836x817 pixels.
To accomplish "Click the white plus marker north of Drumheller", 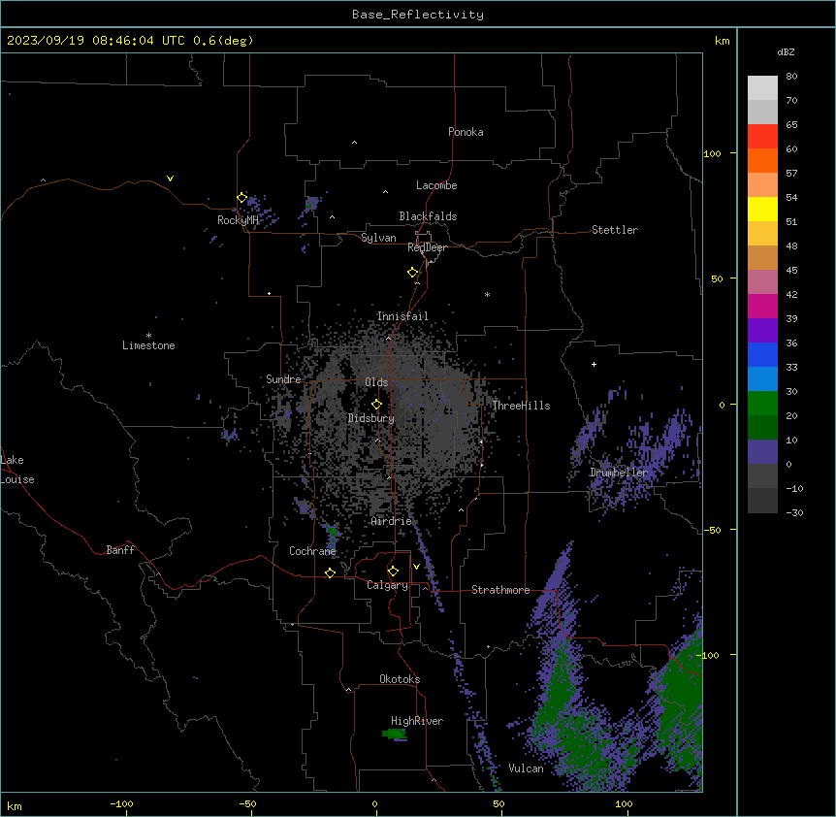I will click(x=594, y=364).
